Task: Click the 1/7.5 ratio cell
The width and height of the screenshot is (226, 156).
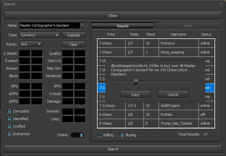Action: pyautogui.click(x=134, y=106)
